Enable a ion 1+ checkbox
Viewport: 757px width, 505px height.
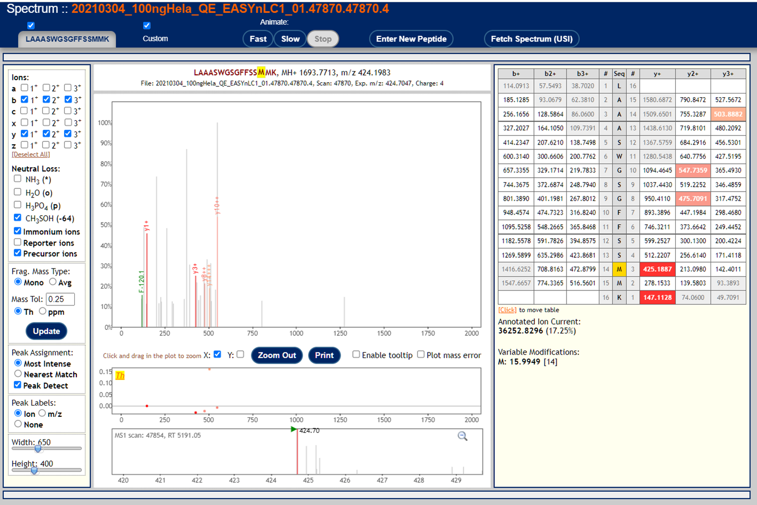point(24,88)
